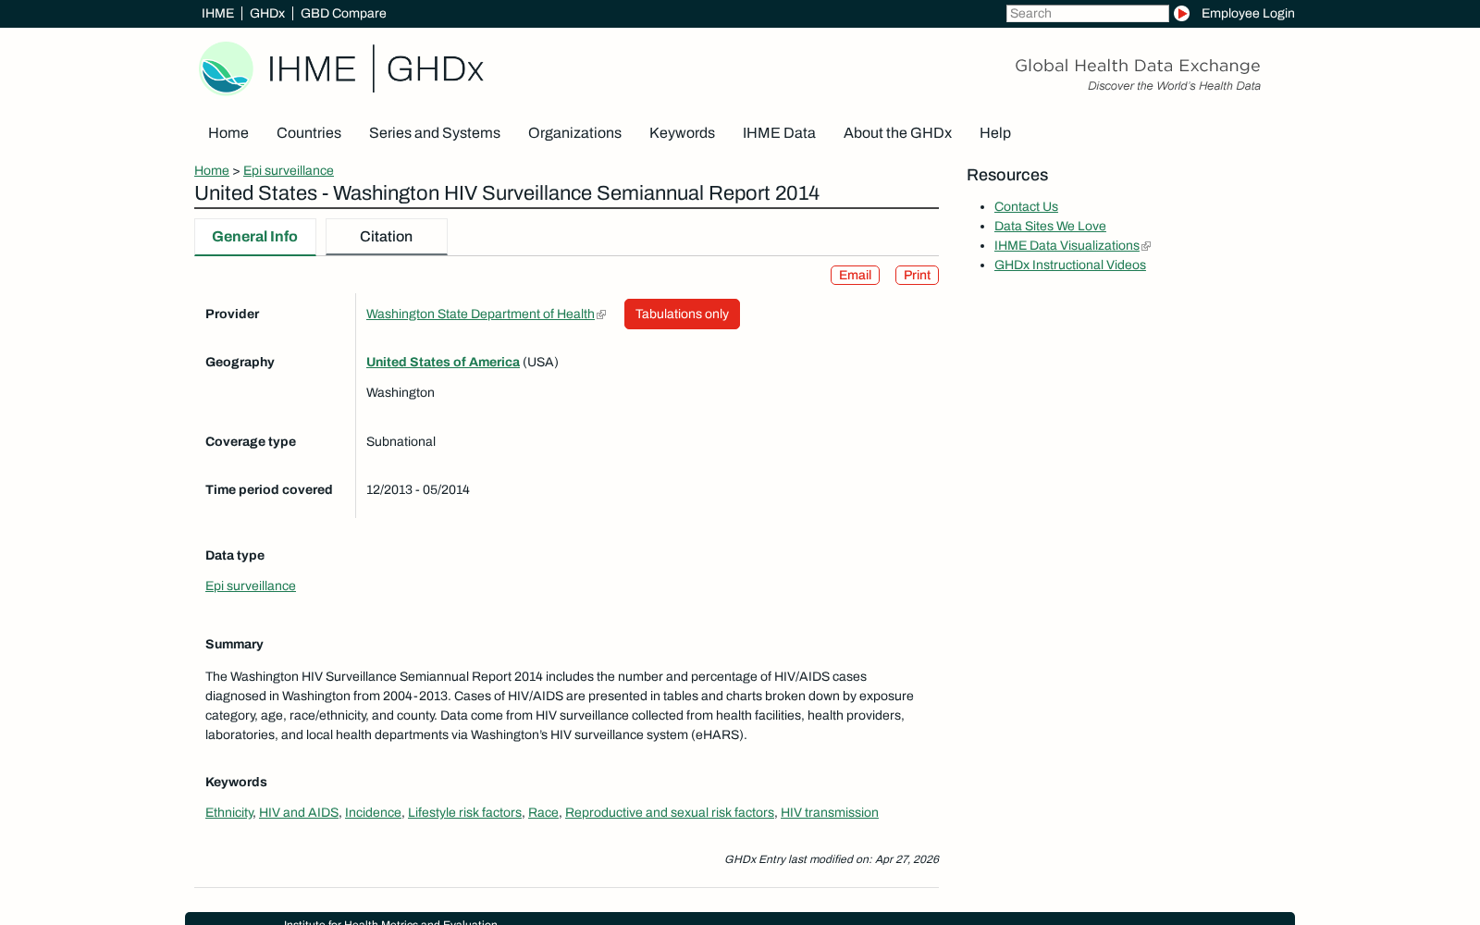
Task: Open GHDx Instructional Videos link
Action: [x=1070, y=265]
